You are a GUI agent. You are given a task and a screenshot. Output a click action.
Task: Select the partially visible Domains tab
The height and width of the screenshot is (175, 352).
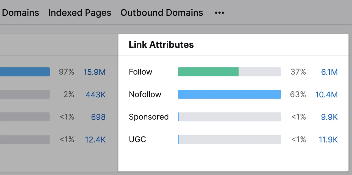coord(20,13)
